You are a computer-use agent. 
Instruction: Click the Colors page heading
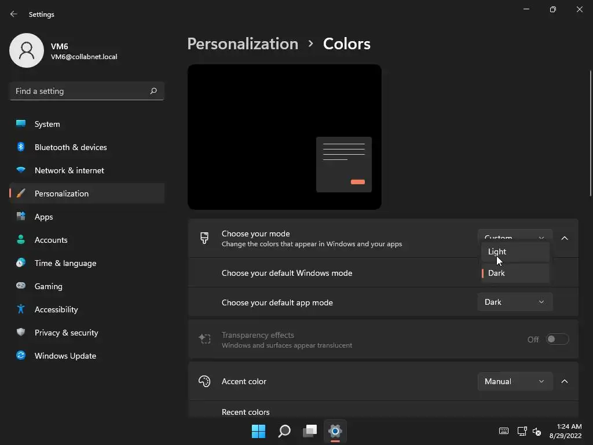347,44
